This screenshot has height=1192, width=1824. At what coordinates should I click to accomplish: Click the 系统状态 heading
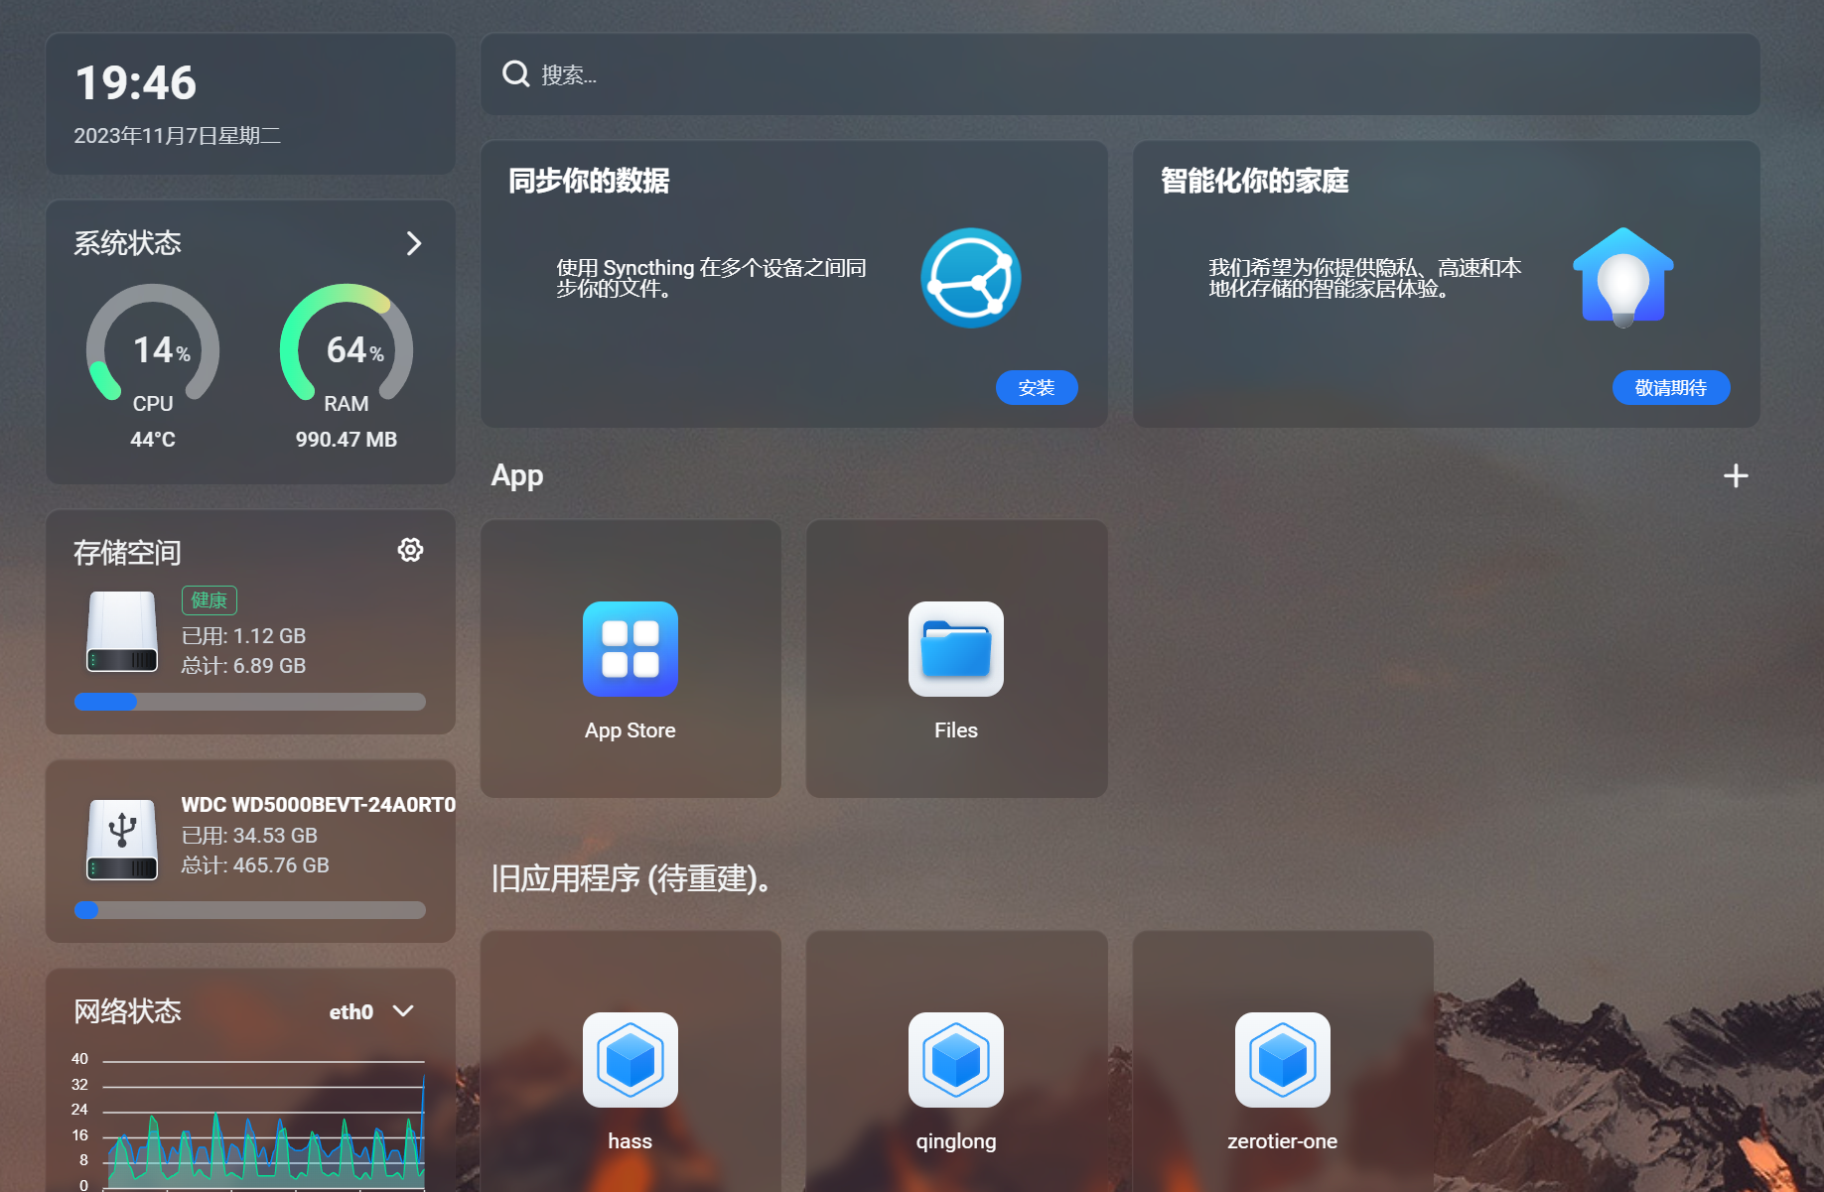click(127, 243)
